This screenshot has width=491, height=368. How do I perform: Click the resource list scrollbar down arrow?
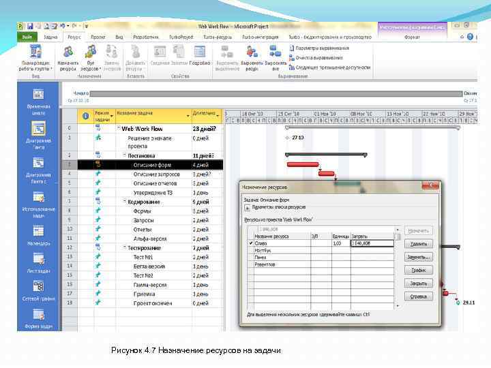(398, 306)
